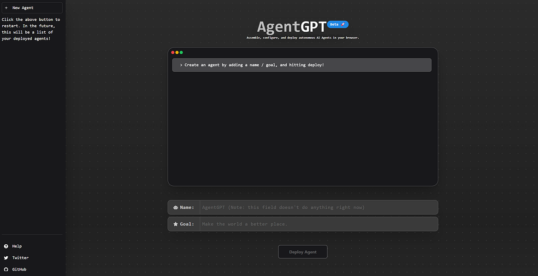Click the red traffic light on console window
Viewport: 538px width, 276px height.
pyautogui.click(x=172, y=52)
